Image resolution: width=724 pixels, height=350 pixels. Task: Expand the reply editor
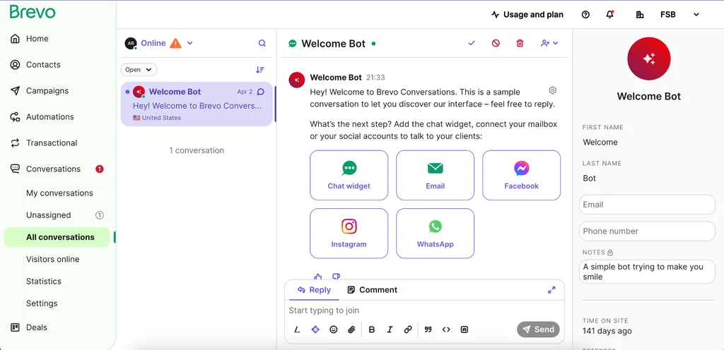551,290
